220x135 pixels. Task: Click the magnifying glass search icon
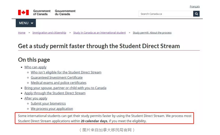(x=196, y=14)
